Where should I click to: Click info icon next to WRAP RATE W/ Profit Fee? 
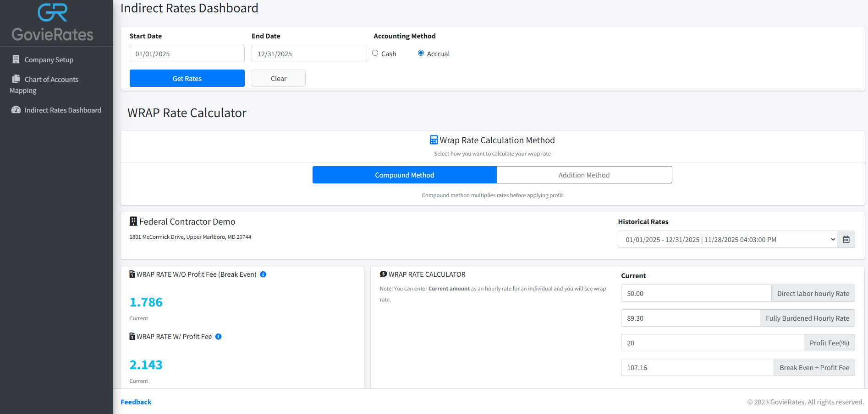(219, 337)
